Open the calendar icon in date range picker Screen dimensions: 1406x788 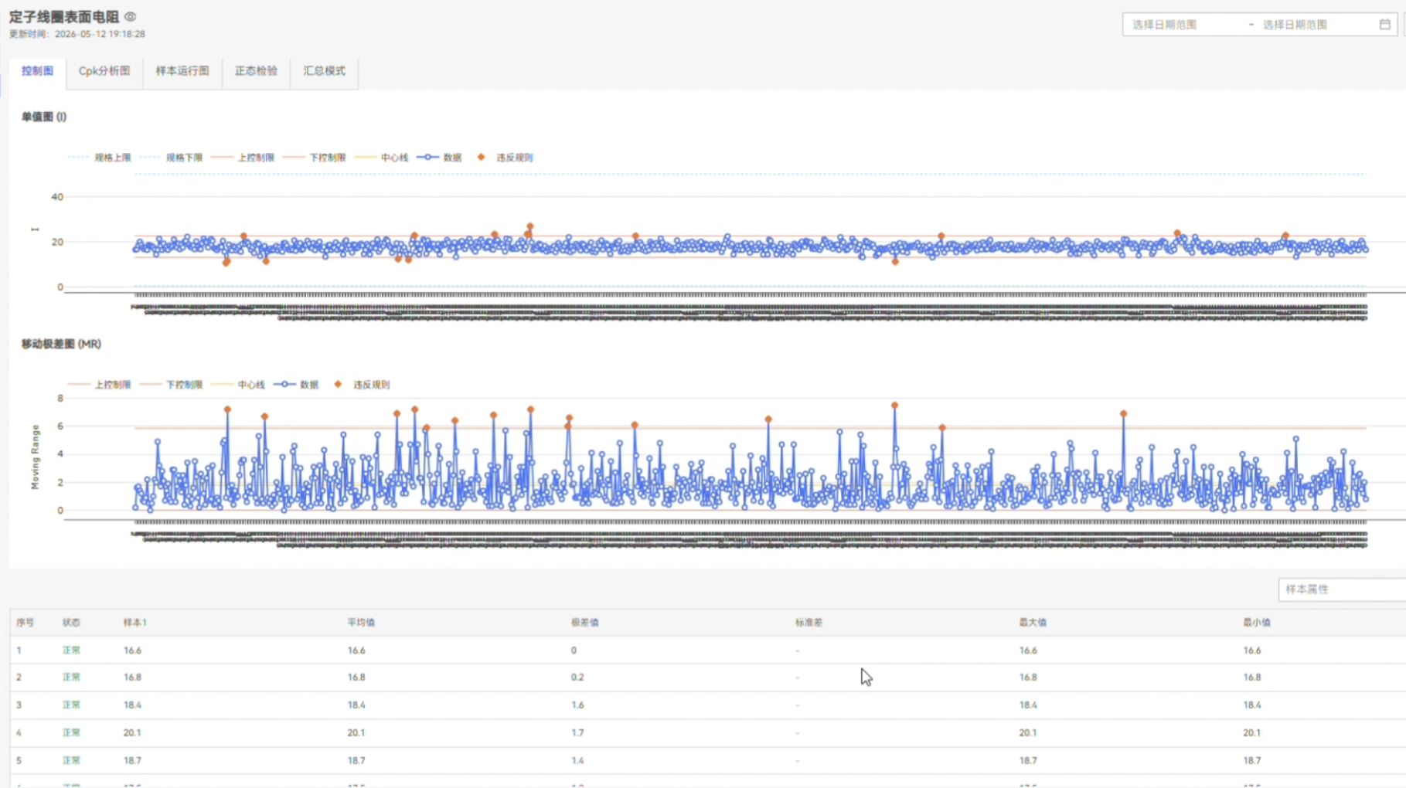pos(1384,25)
